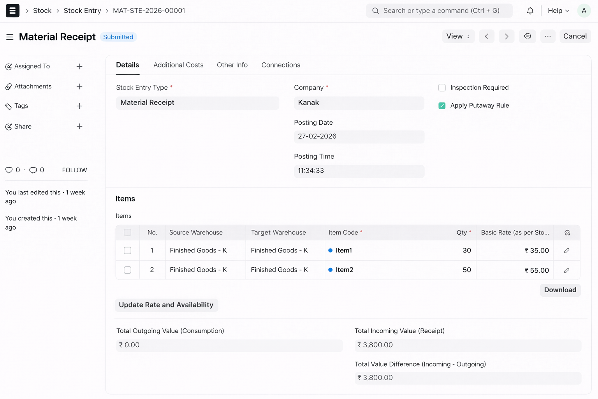Click Stock Entry Type Material Receipt field
Screen dimensions: 598x399
click(x=197, y=103)
